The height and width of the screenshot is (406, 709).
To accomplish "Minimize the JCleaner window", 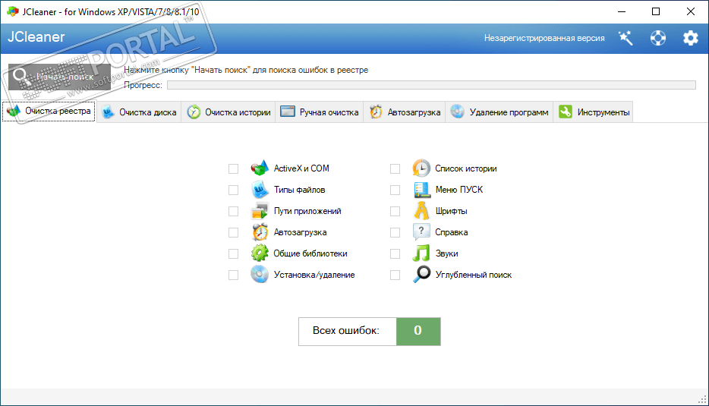I will pos(622,11).
